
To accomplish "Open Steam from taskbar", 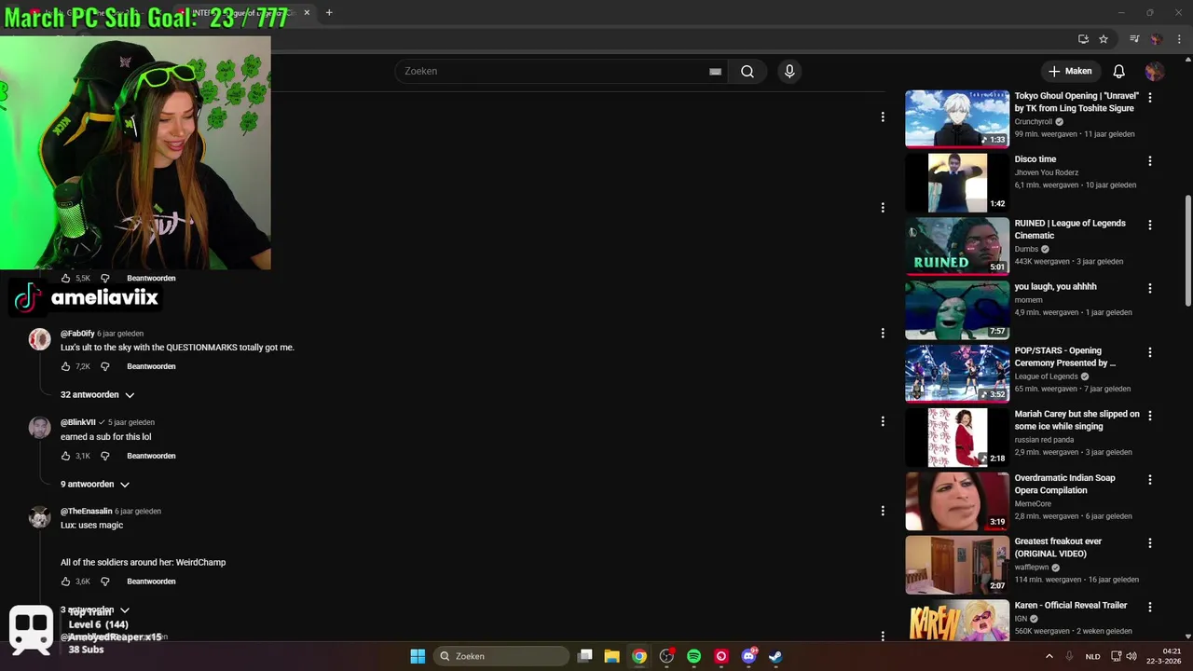I will pos(775,656).
